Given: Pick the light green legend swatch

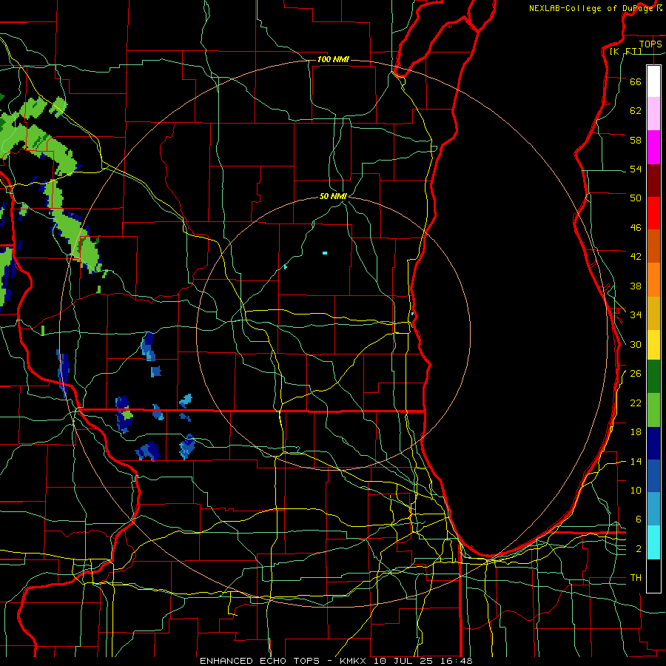Looking at the screenshot, I should pyautogui.click(x=653, y=410).
